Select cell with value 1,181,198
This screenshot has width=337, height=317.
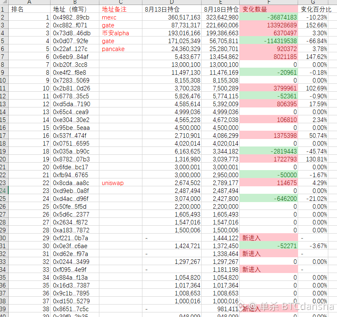[221, 269]
